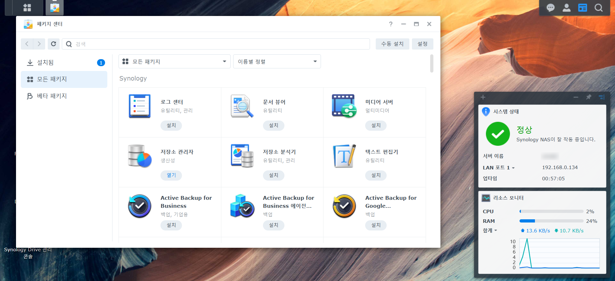The width and height of the screenshot is (615, 281).
Task: Open the DSM main menu grid icon
Action: 27,8
